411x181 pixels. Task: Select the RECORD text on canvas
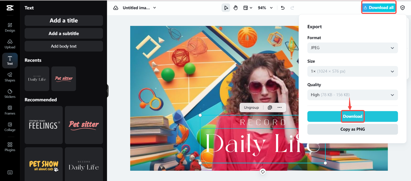click(263, 123)
